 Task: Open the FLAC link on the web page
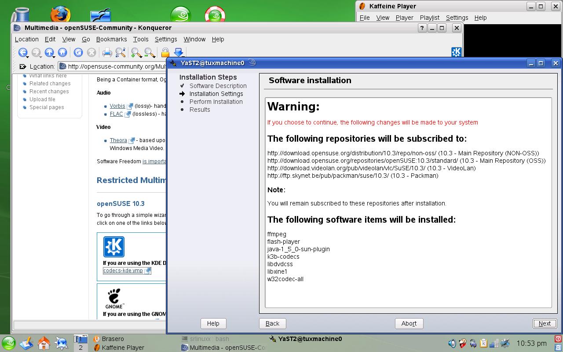pos(117,114)
